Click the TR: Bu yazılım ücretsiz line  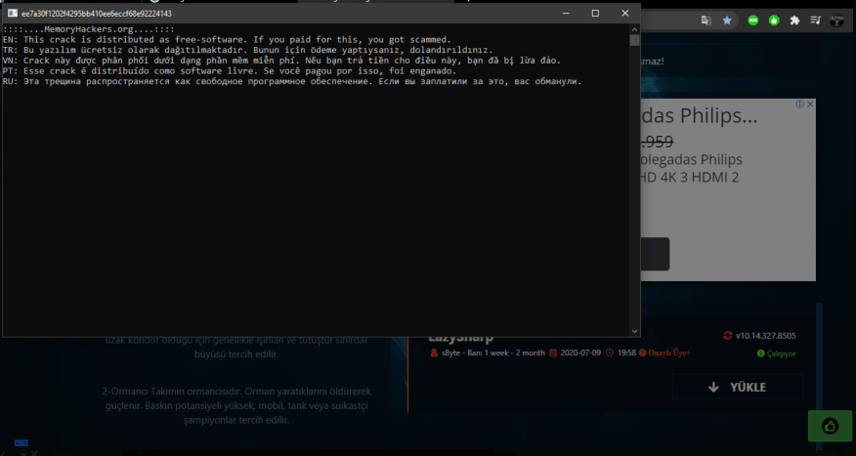pyautogui.click(x=248, y=50)
